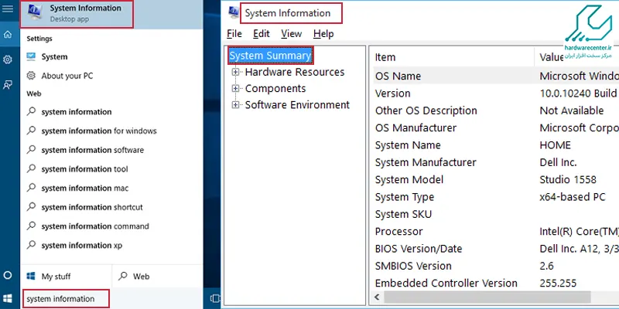Click the 'Dell Inc.' manufacturer value
The height and width of the screenshot is (309, 619).
coord(558,162)
